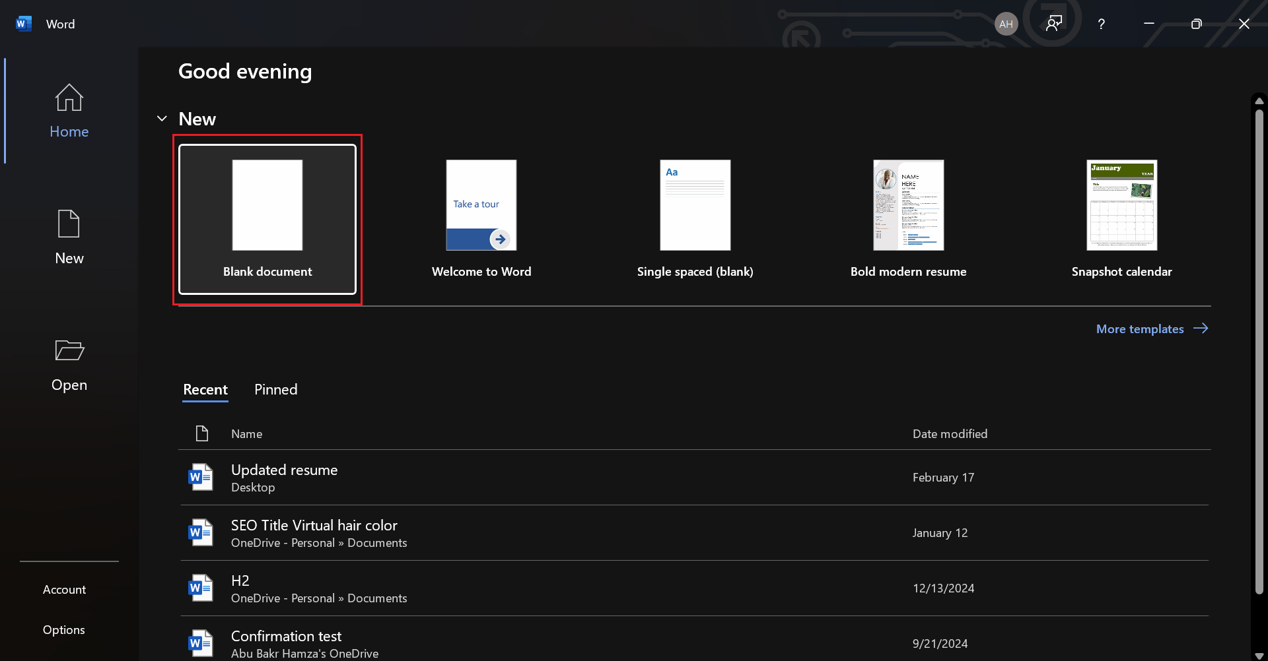This screenshot has height=661, width=1268.
Task: Go to Home in the sidebar
Action: pos(69,111)
